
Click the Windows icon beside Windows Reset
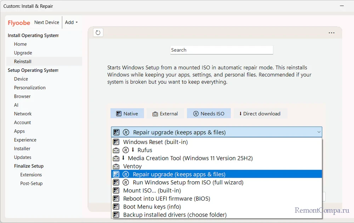(x=116, y=142)
